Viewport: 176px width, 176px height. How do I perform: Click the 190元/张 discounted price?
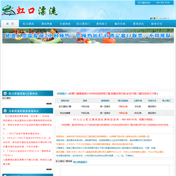tap(123, 107)
